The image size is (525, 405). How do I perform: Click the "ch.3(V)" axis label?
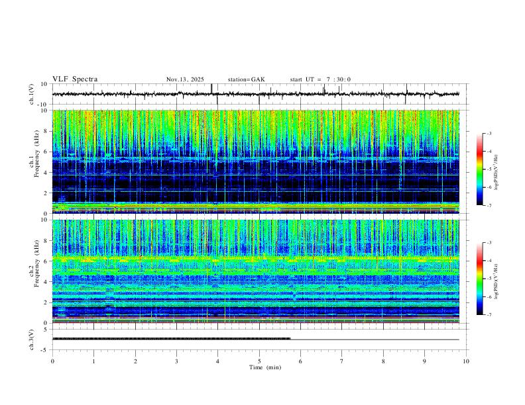coord(32,340)
